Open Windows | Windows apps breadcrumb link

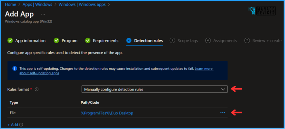(x=82, y=4)
